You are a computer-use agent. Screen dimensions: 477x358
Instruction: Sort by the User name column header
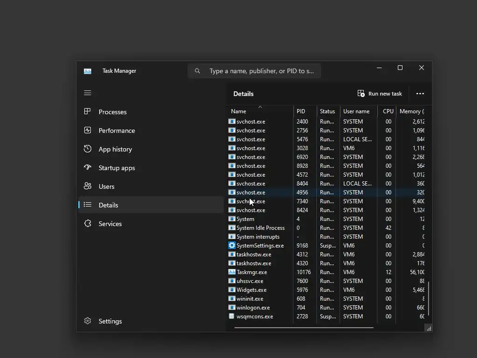[x=359, y=111]
